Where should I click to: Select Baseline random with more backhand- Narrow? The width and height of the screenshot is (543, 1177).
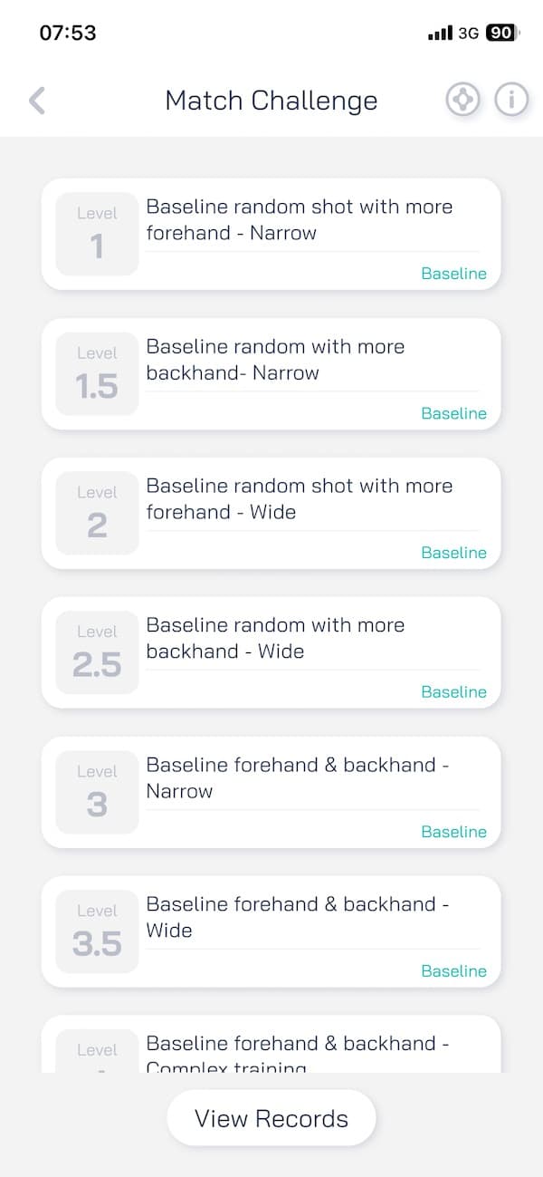[275, 359]
